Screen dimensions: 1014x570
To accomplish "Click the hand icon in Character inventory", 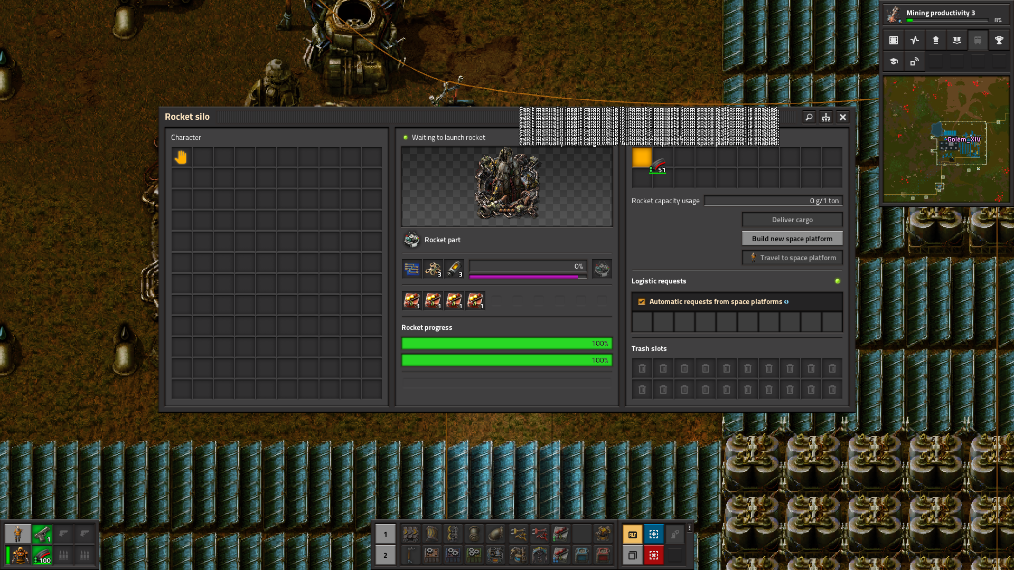I will [181, 157].
